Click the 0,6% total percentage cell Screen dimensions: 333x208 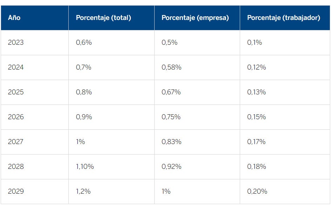pyautogui.click(x=84, y=43)
